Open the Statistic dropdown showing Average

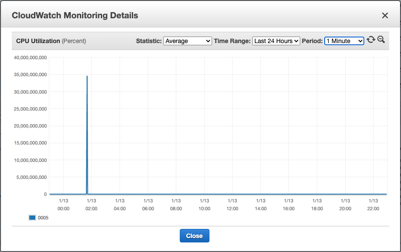pos(188,41)
